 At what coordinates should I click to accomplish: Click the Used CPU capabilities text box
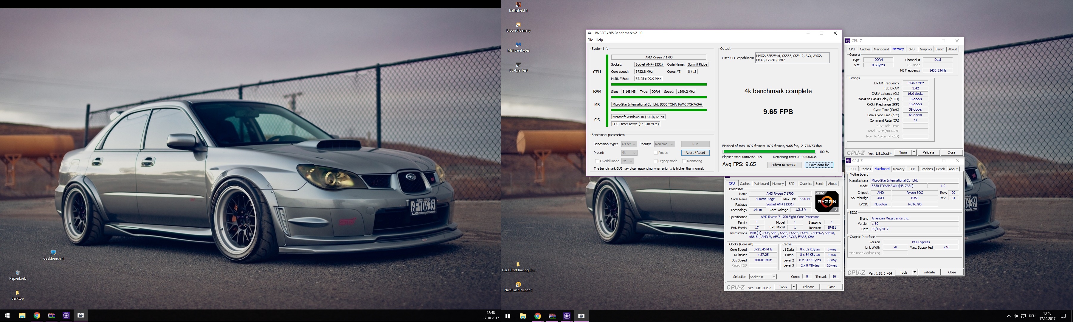[x=792, y=58]
